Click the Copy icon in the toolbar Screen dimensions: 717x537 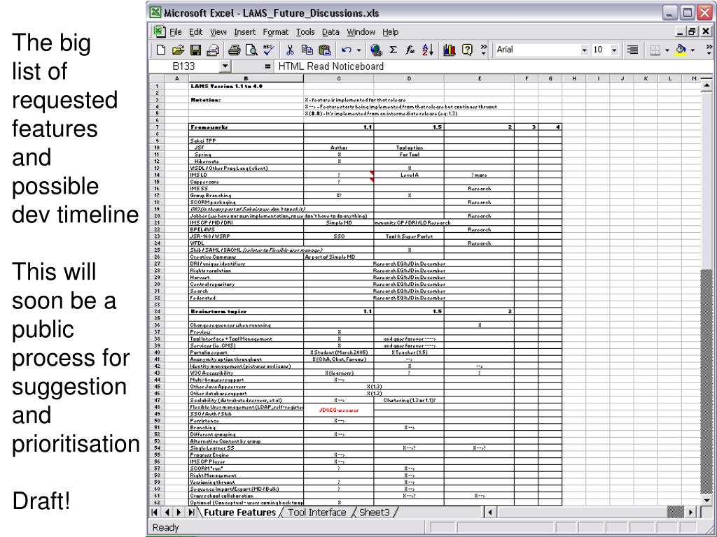(307, 50)
